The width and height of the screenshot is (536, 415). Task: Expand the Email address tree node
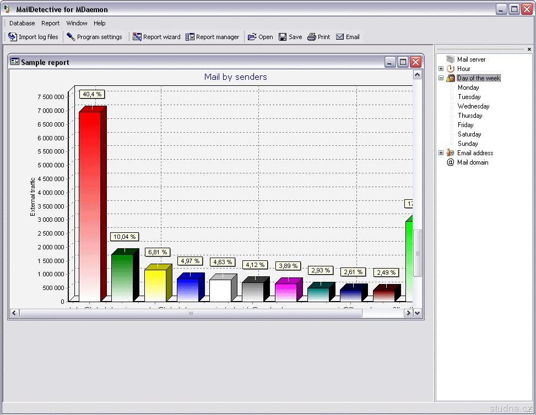click(x=441, y=153)
